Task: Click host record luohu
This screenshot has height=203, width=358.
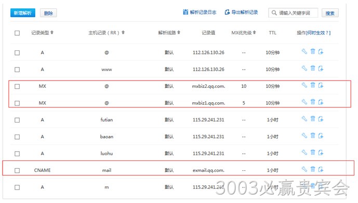Action: point(107,154)
